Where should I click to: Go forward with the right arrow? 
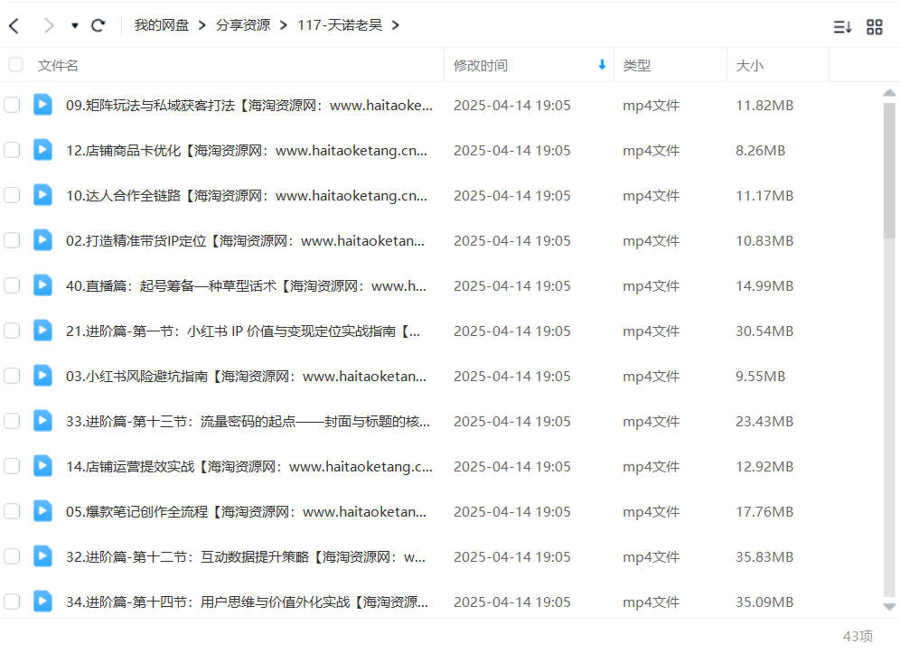(49, 26)
